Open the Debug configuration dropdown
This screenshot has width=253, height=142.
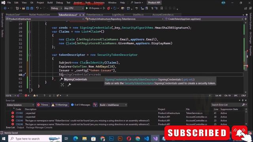pyautogui.click(x=56, y=8)
